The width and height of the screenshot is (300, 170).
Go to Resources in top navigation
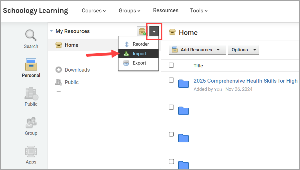(165, 10)
